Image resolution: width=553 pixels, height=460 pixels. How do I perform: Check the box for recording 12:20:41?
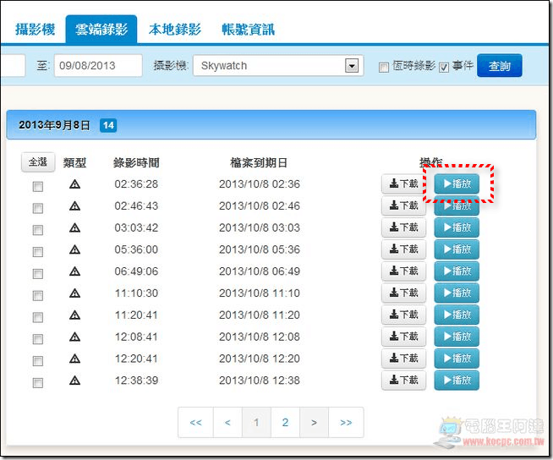[x=38, y=361]
